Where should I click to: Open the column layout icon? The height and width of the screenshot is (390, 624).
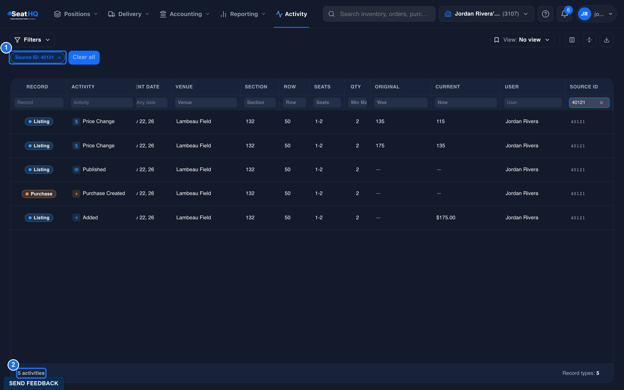coord(572,40)
